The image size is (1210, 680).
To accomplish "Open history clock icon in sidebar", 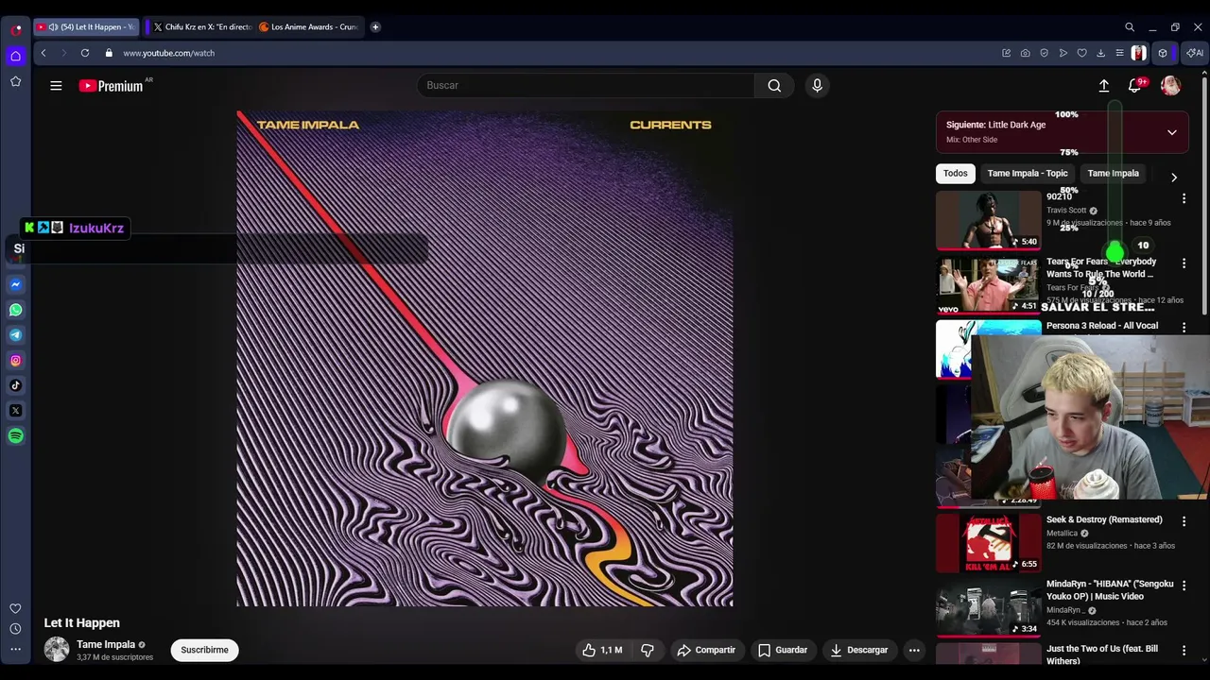I will [15, 629].
